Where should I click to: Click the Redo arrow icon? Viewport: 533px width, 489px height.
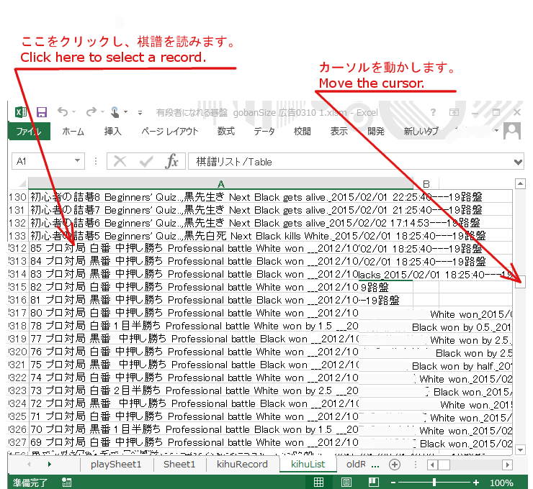(x=91, y=112)
